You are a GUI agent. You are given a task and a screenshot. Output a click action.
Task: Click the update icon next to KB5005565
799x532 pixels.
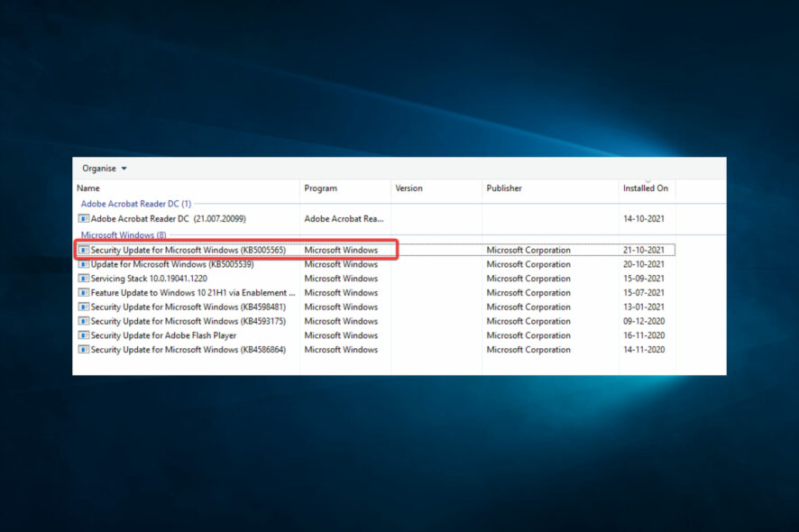84,250
